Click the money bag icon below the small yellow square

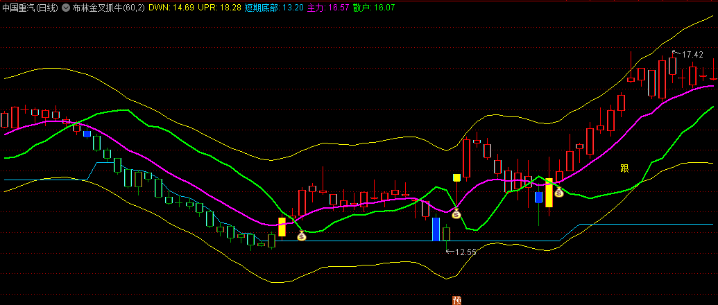(x=456, y=213)
